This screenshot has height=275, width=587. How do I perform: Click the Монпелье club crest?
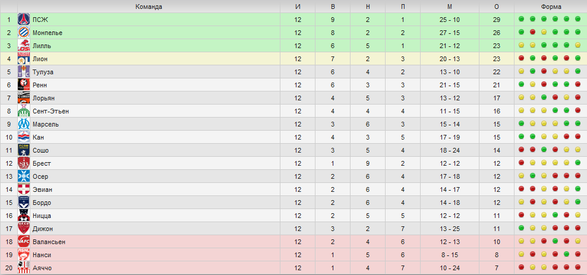[x=24, y=33]
